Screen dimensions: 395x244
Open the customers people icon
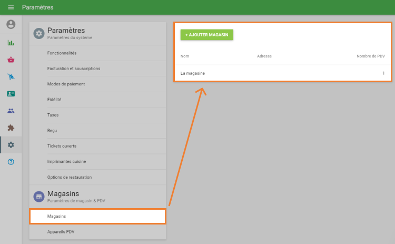(x=11, y=111)
